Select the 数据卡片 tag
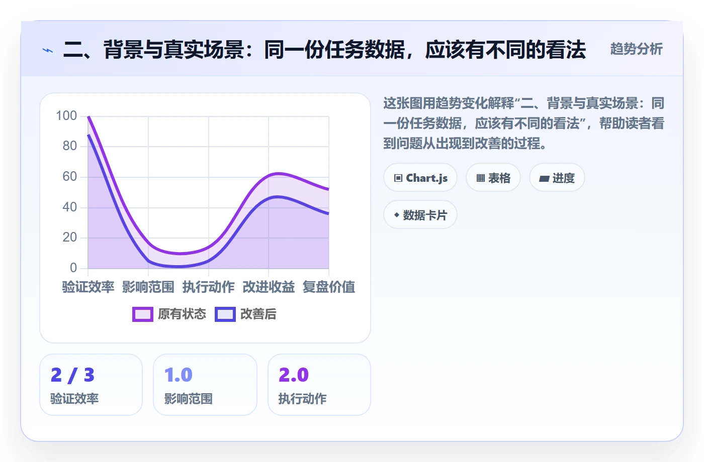The height and width of the screenshot is (462, 704). pos(420,215)
